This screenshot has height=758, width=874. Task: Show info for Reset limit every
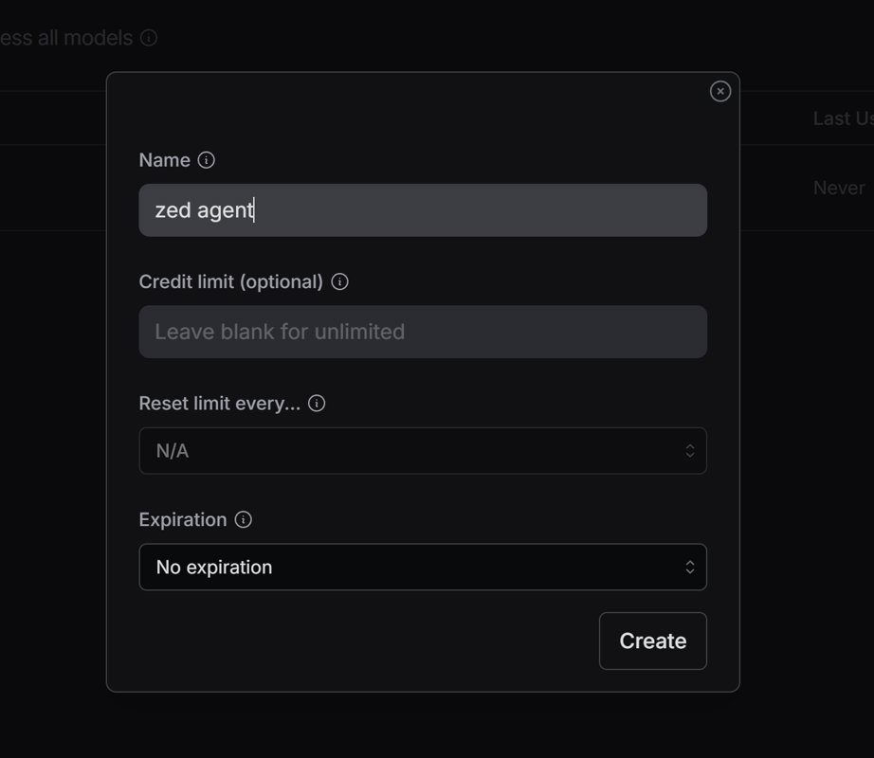tap(318, 403)
